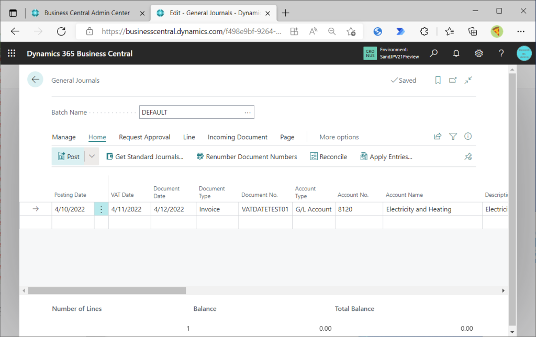
Task: Click the horizontal scrollbar of the journal grid
Action: point(107,290)
